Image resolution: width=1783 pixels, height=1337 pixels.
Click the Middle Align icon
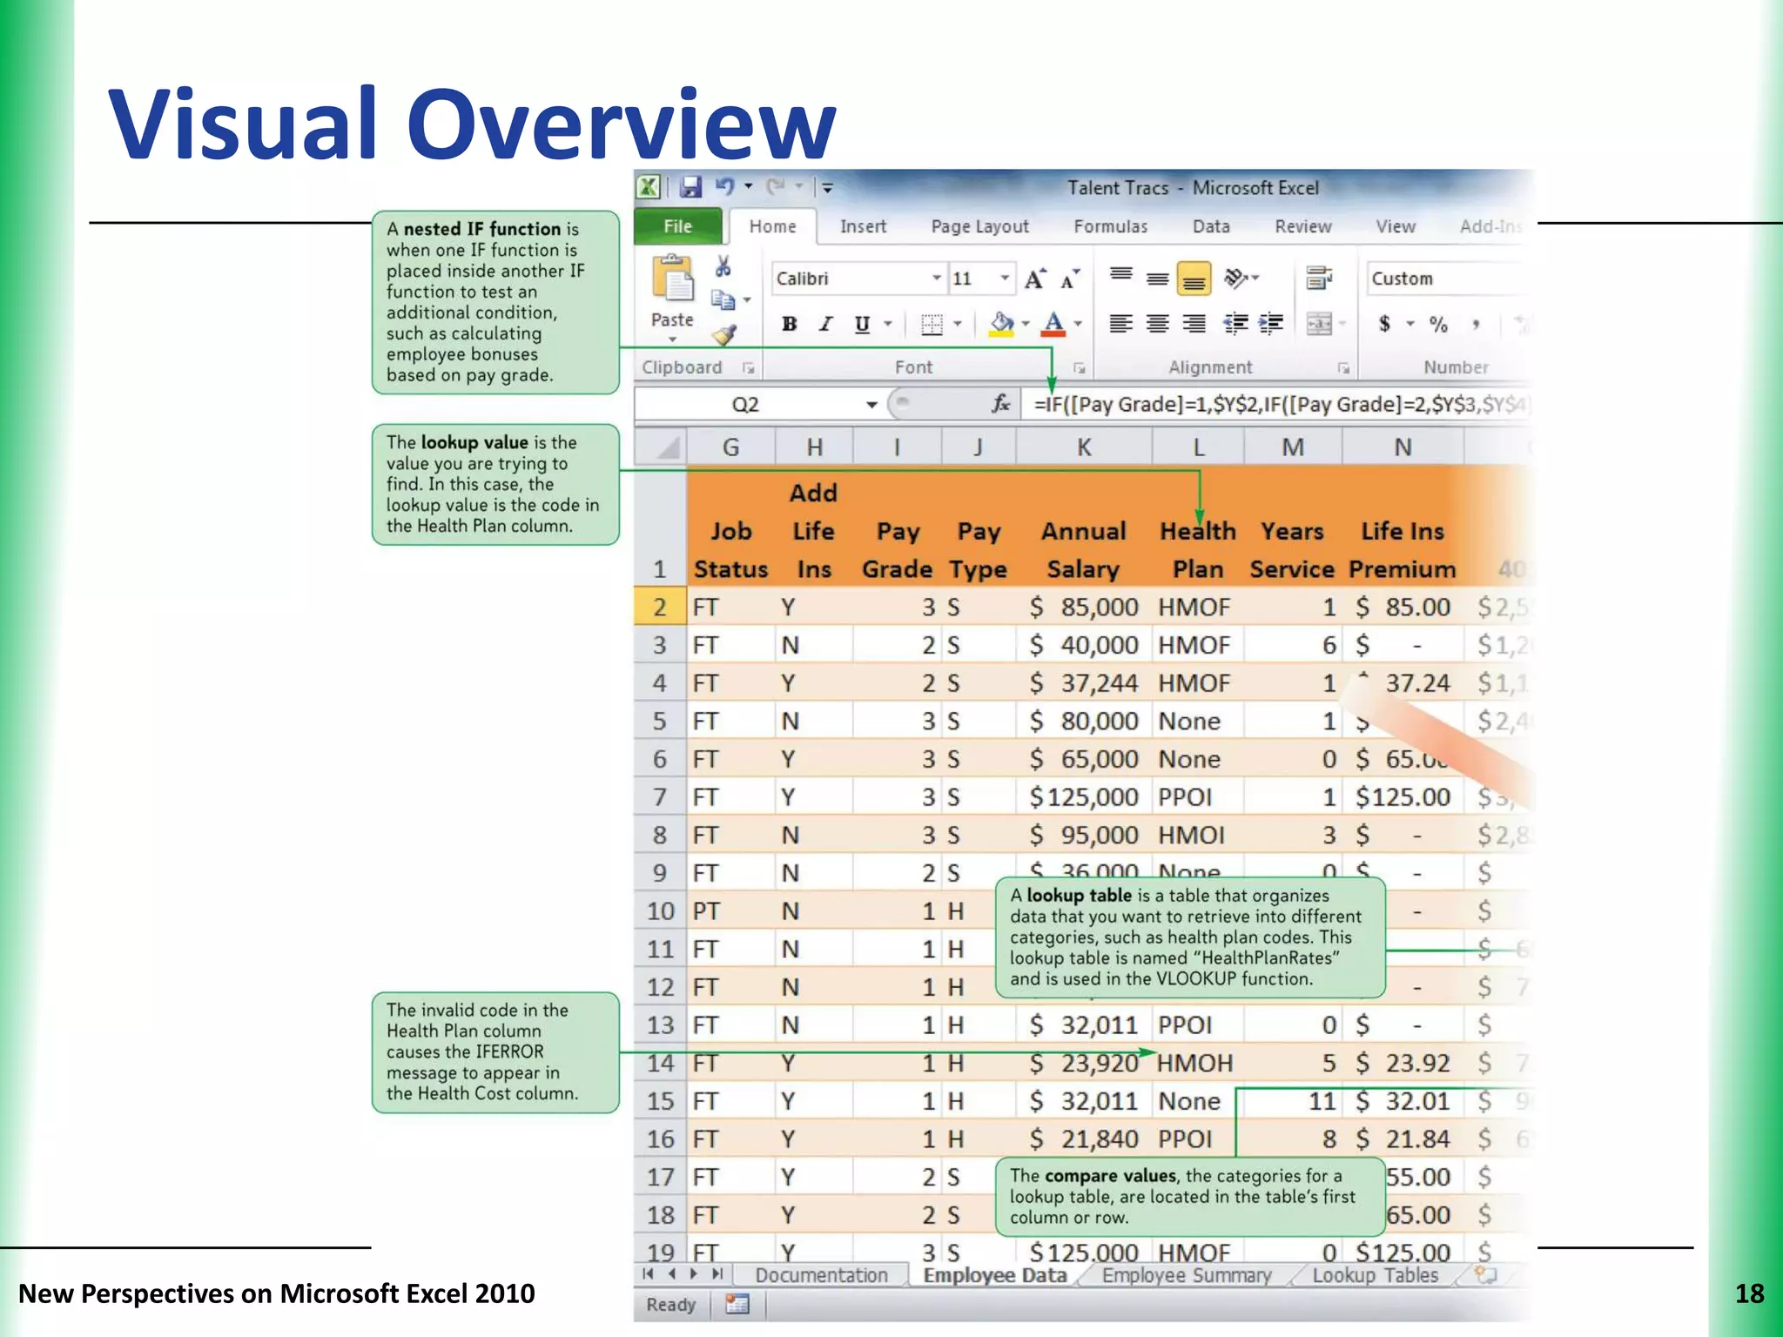click(1157, 279)
